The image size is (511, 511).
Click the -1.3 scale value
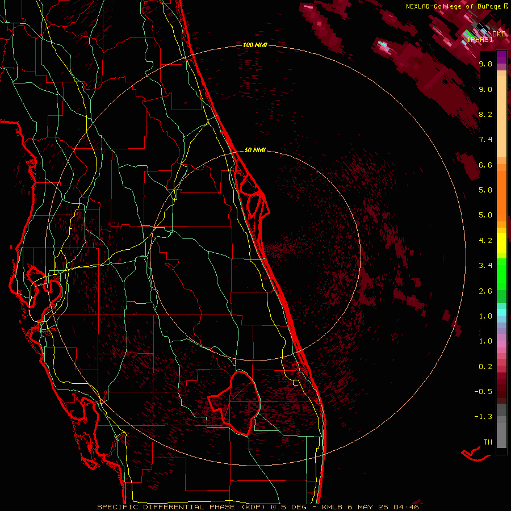point(483,417)
